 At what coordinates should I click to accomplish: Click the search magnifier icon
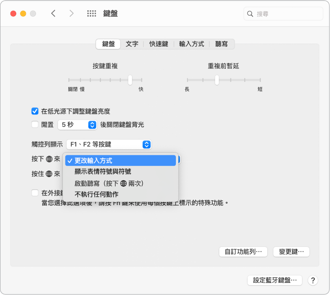coord(251,14)
